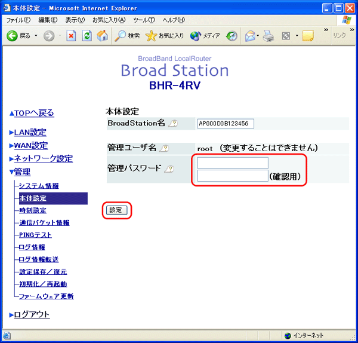Click the IE page icon in title bar
This screenshot has width=358, height=343.
click(x=7, y=8)
